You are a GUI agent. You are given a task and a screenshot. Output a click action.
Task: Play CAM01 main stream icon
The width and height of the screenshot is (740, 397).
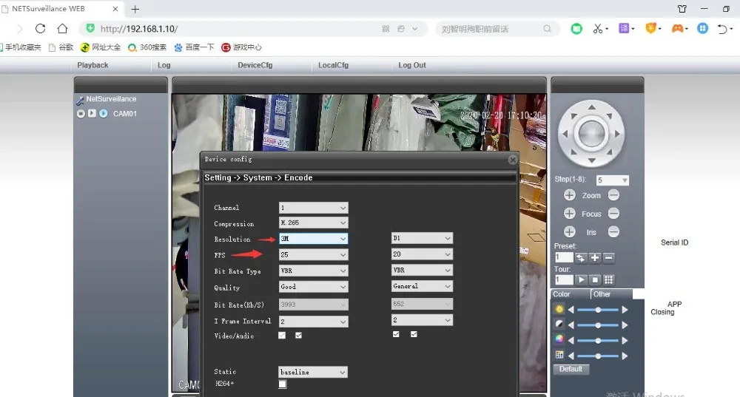pos(92,114)
